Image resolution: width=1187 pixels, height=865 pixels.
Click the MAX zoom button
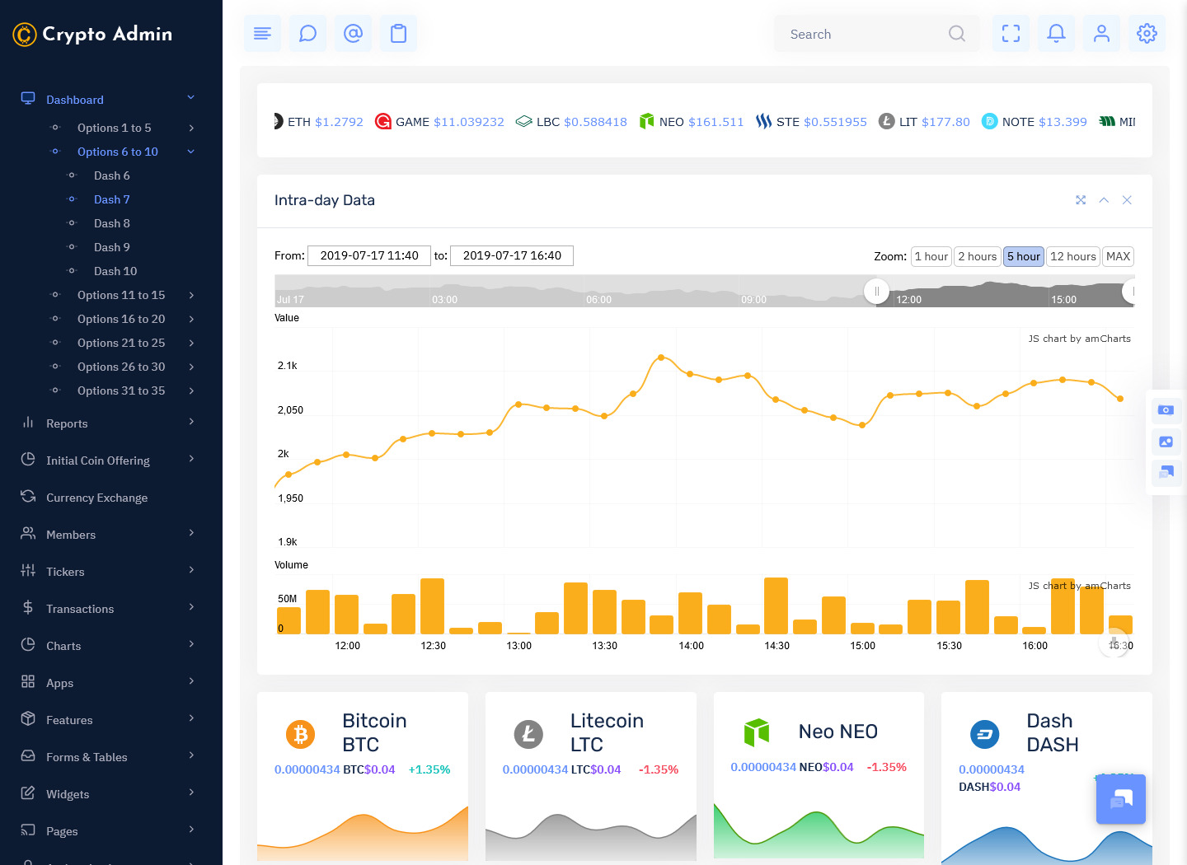pos(1118,256)
